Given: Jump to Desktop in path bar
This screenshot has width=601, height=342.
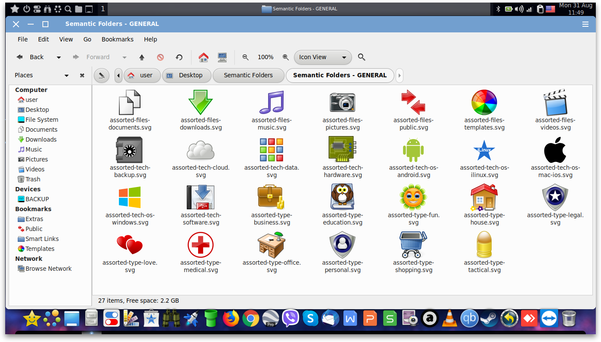Looking at the screenshot, I should pos(186,75).
